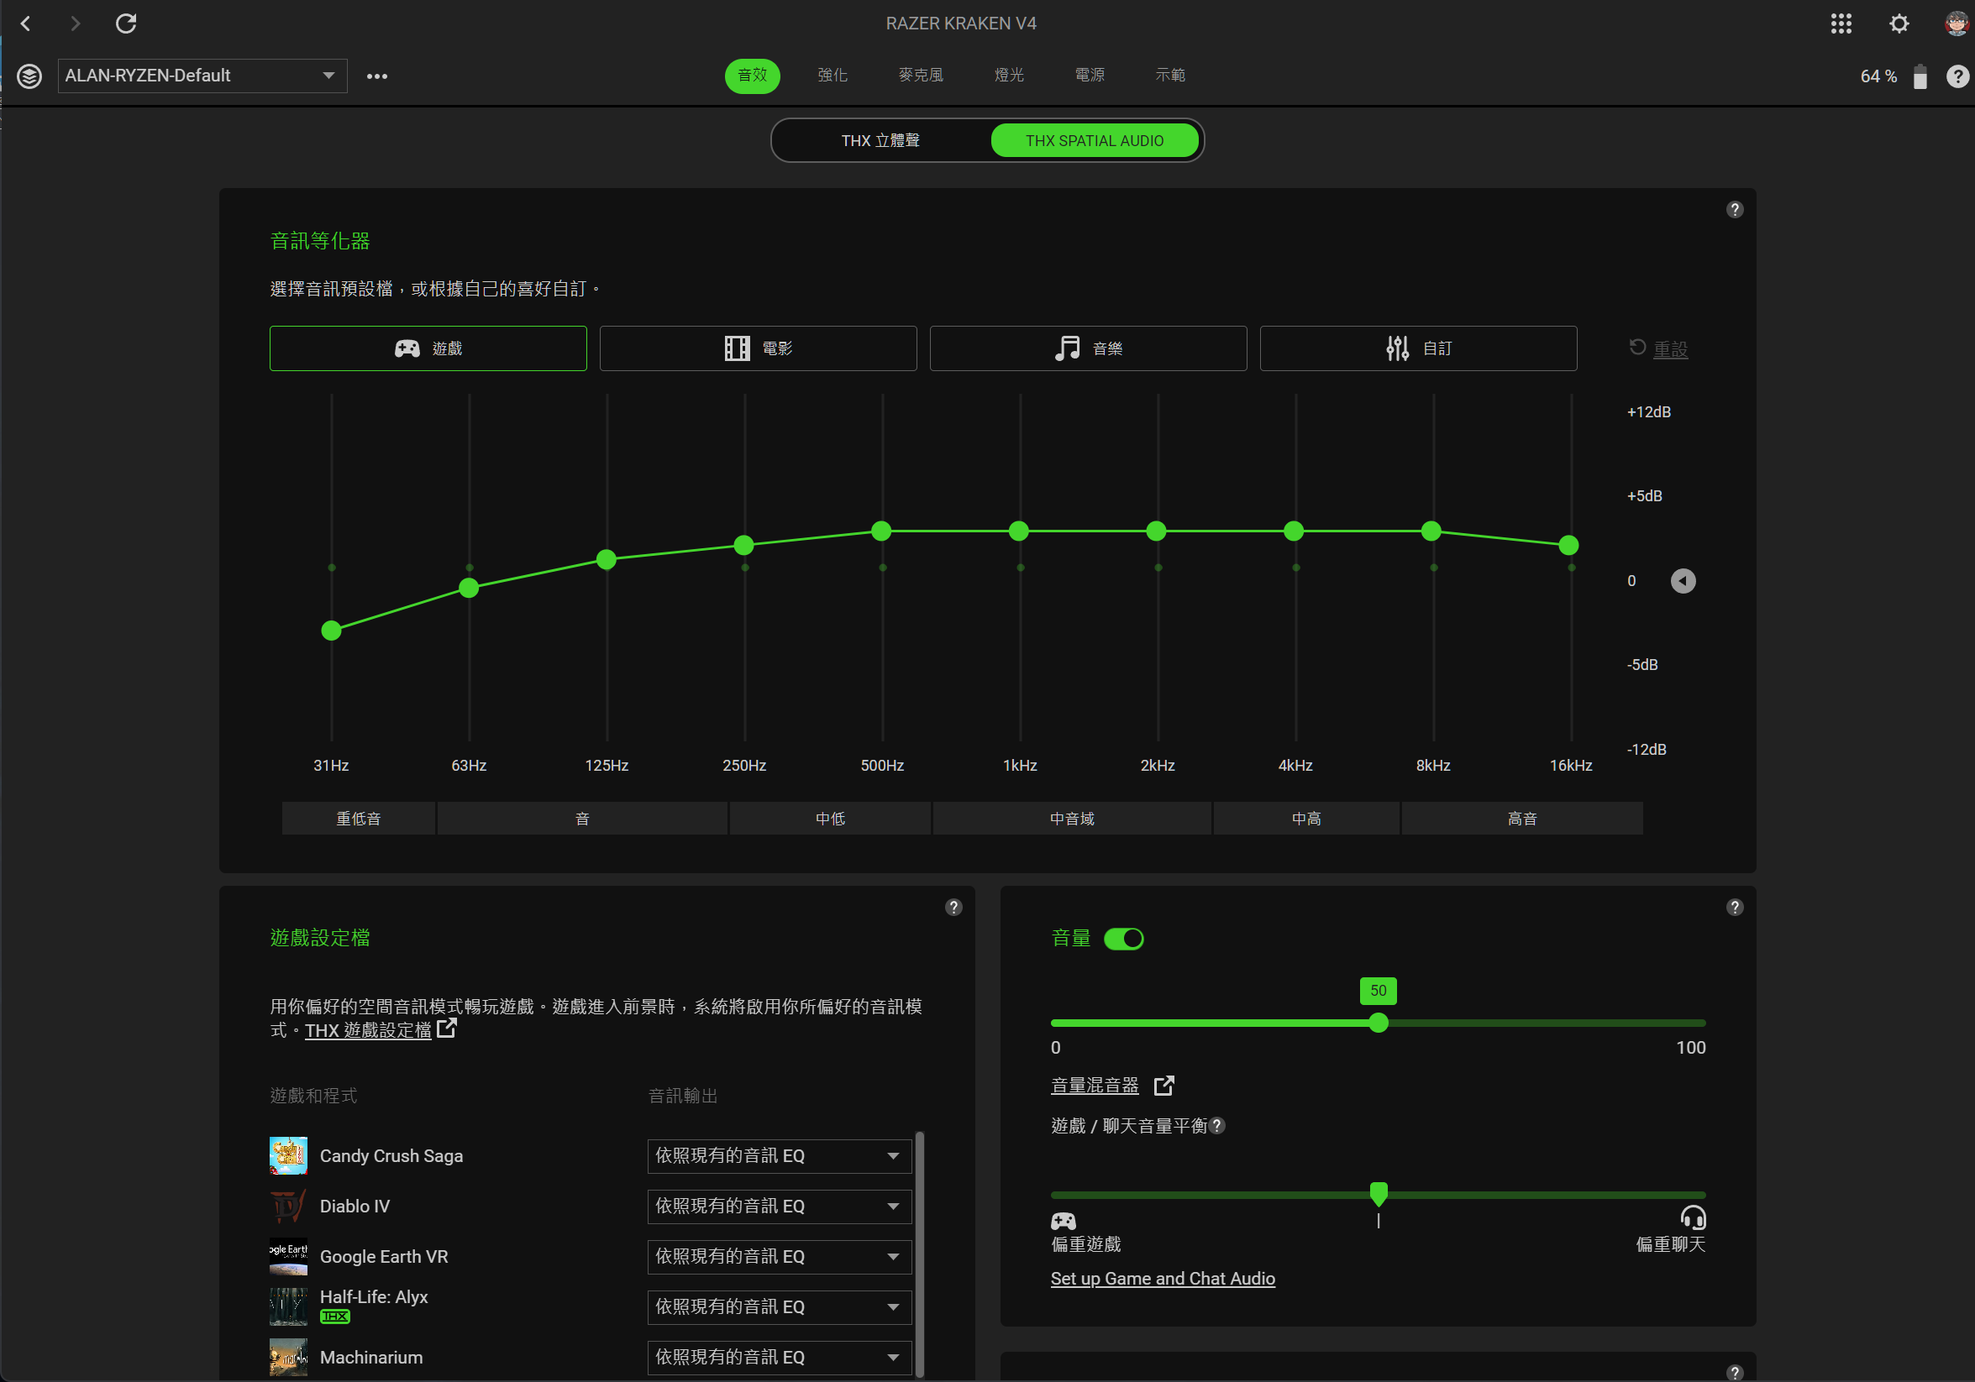Open the 音量混音器 link
1975x1382 pixels.
click(1094, 1086)
